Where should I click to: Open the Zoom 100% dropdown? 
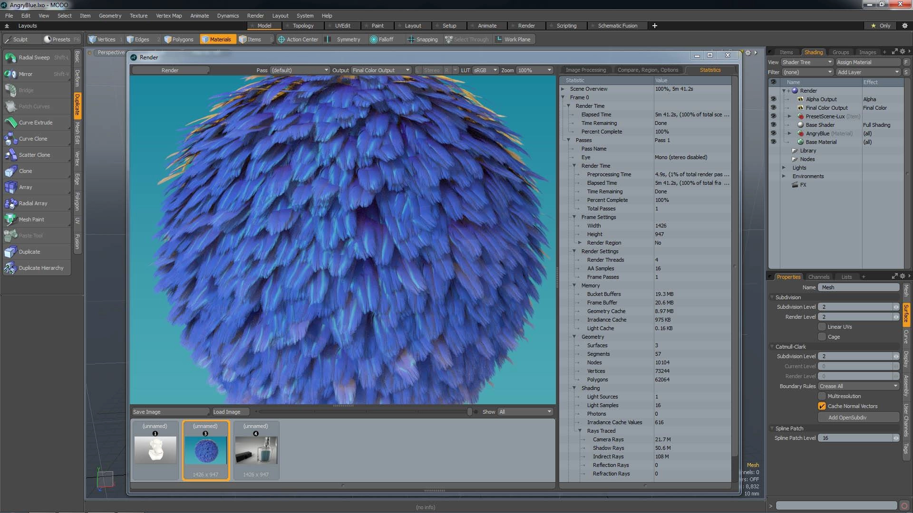[534, 70]
